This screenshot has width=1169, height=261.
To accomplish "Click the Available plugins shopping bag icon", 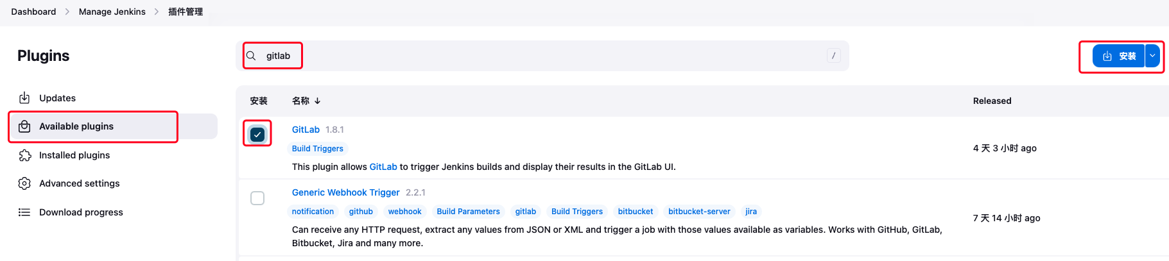I will point(24,126).
